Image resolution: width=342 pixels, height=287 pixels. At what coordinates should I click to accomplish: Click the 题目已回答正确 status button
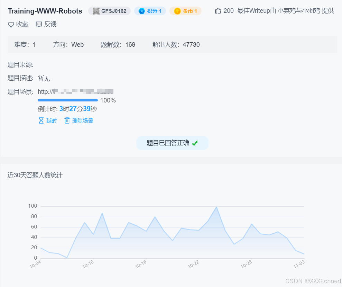(172, 143)
